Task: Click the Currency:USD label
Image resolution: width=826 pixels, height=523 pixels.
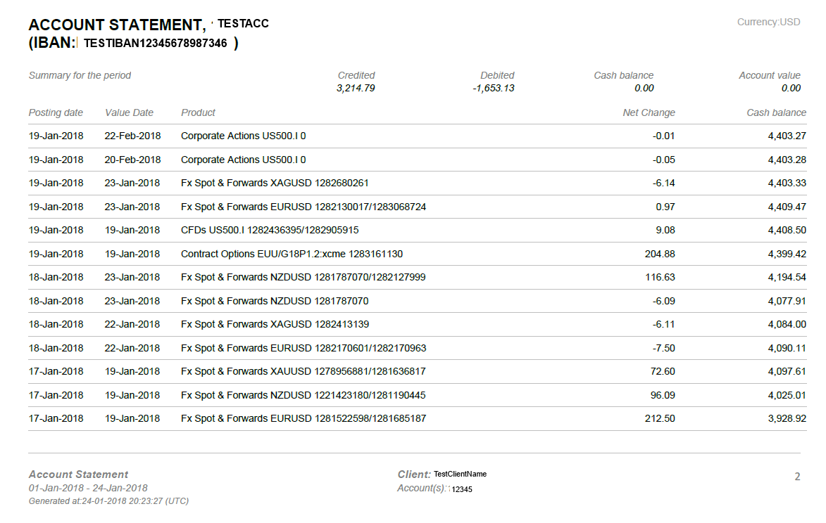Action: [769, 22]
